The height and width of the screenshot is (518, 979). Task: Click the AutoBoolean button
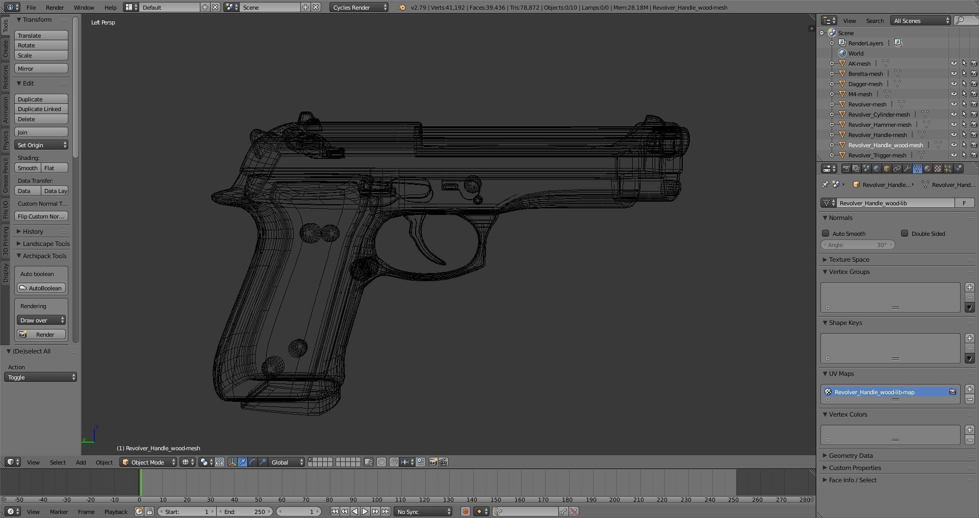41,288
